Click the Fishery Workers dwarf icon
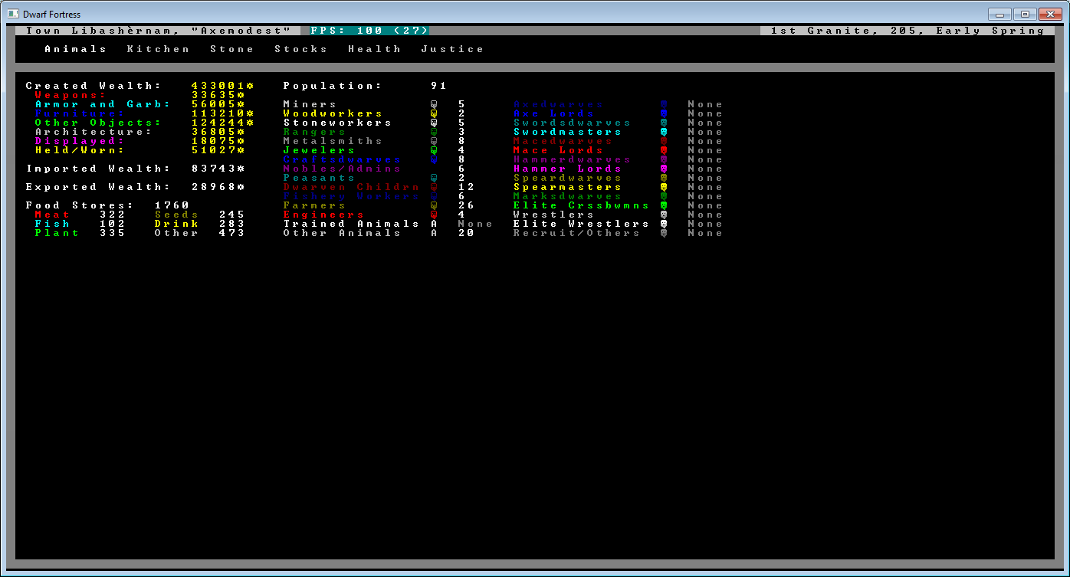This screenshot has height=577, width=1070. (434, 196)
